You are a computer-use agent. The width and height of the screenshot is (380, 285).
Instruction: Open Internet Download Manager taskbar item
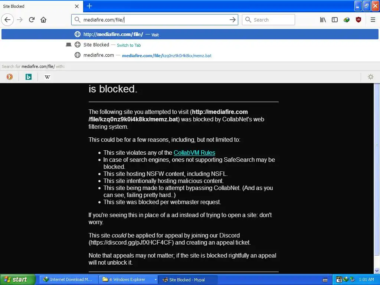[x=69, y=279]
